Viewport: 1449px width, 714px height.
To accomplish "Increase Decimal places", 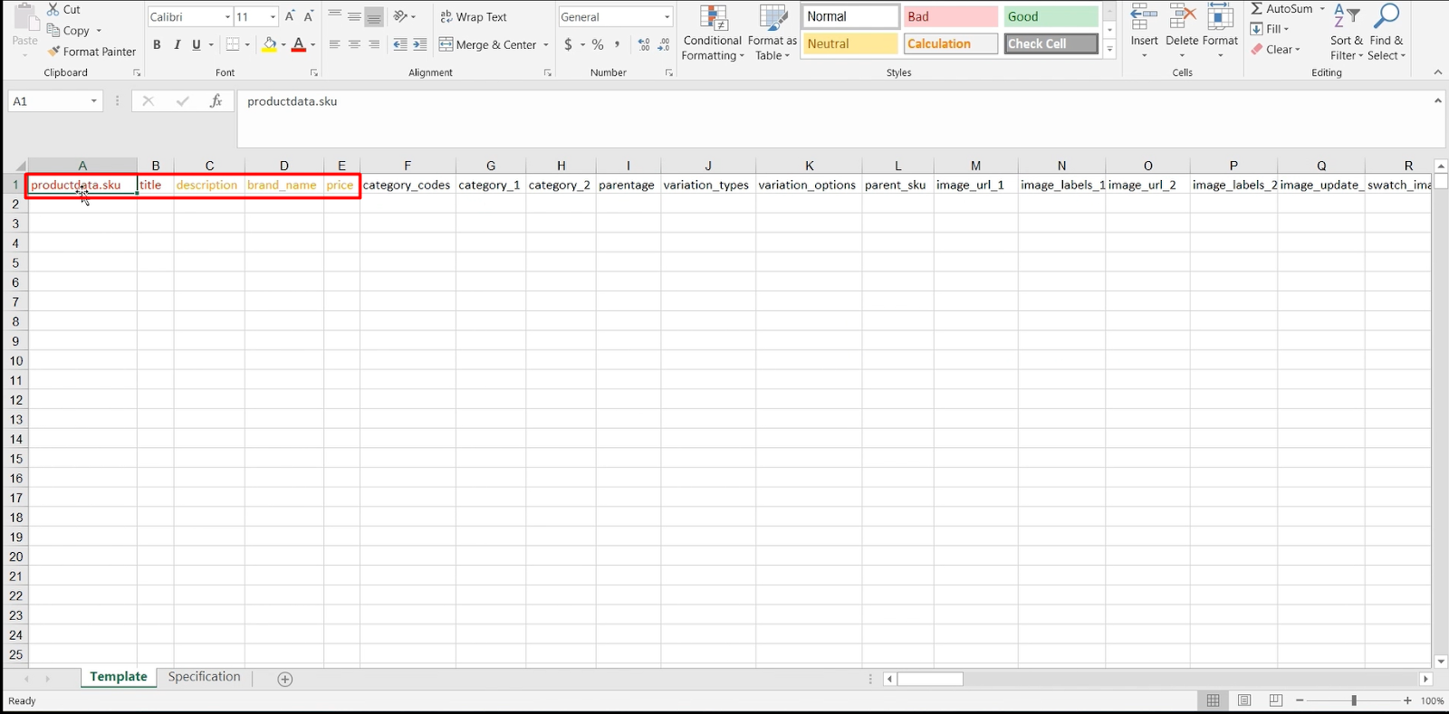I will [644, 44].
